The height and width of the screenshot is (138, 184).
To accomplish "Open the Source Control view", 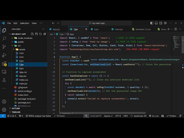I will coord(4,47).
